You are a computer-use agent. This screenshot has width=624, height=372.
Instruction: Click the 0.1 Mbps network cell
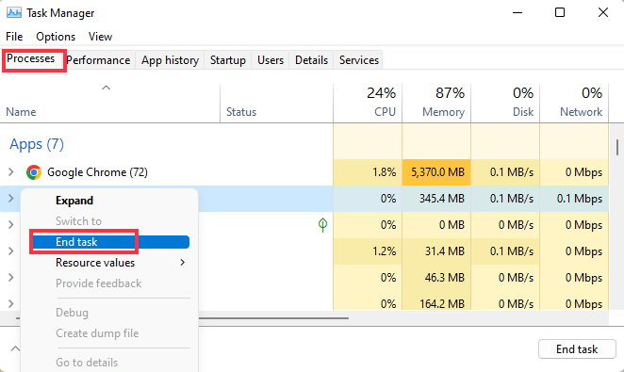pyautogui.click(x=574, y=199)
